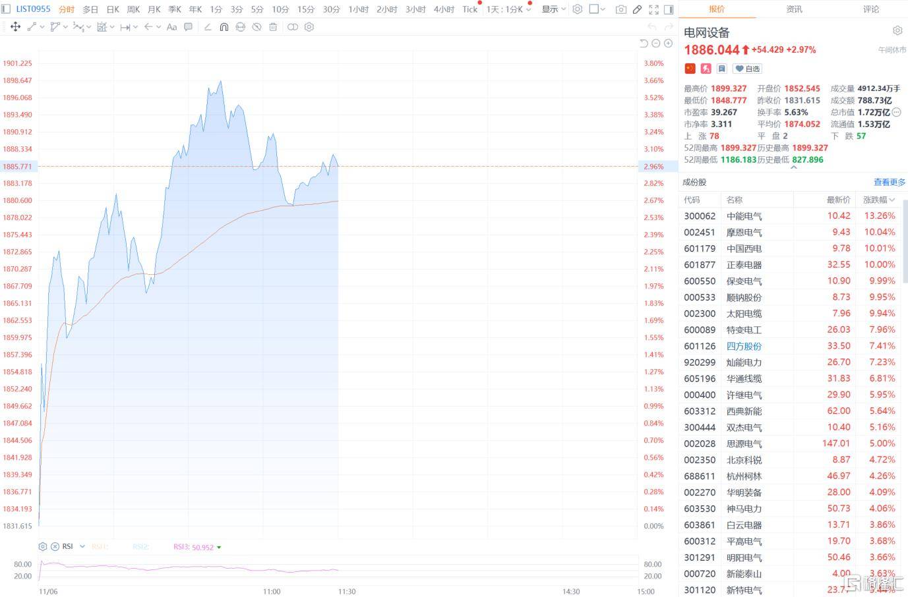Select the 特变电工 constituent row
This screenshot has height=597, width=908.
tap(791, 330)
